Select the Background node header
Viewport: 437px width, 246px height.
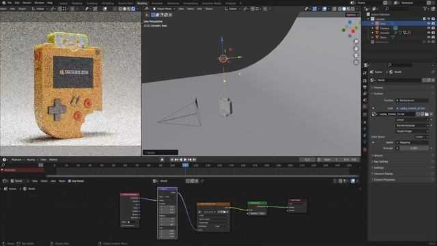click(x=257, y=203)
